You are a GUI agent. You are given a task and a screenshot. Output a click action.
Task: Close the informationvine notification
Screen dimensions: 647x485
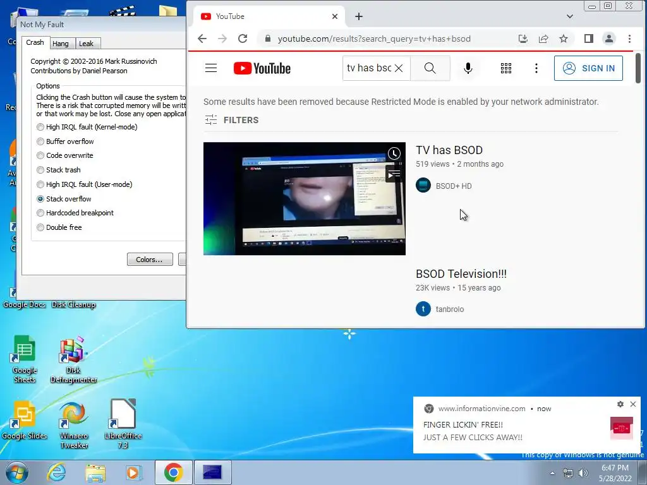coord(633,404)
